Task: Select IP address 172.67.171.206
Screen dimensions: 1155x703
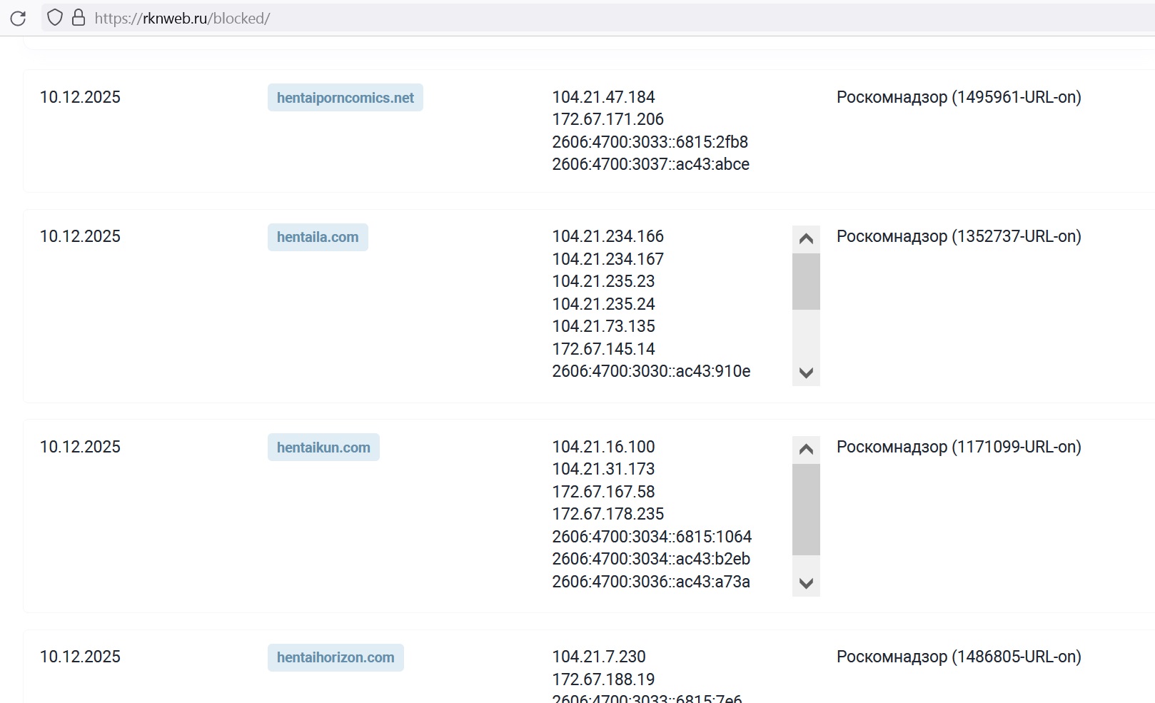Action: click(607, 119)
